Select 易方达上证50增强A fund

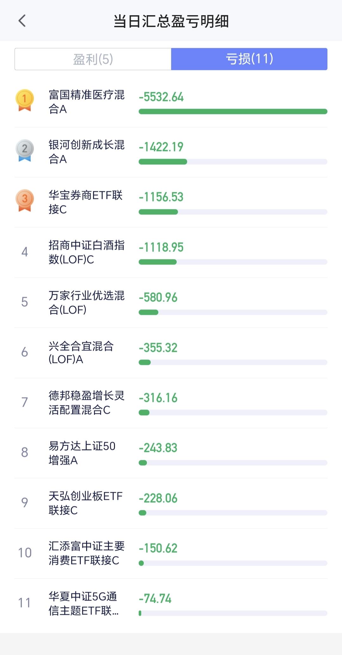pos(171,453)
